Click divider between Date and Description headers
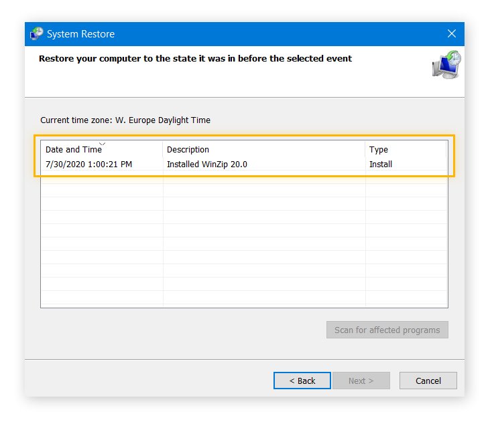490x422 pixels. click(163, 150)
